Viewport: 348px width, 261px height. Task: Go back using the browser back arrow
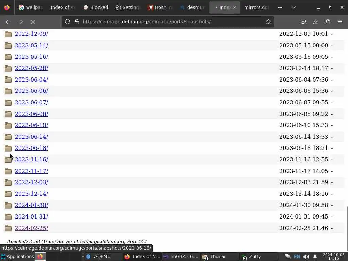click(x=8, y=22)
